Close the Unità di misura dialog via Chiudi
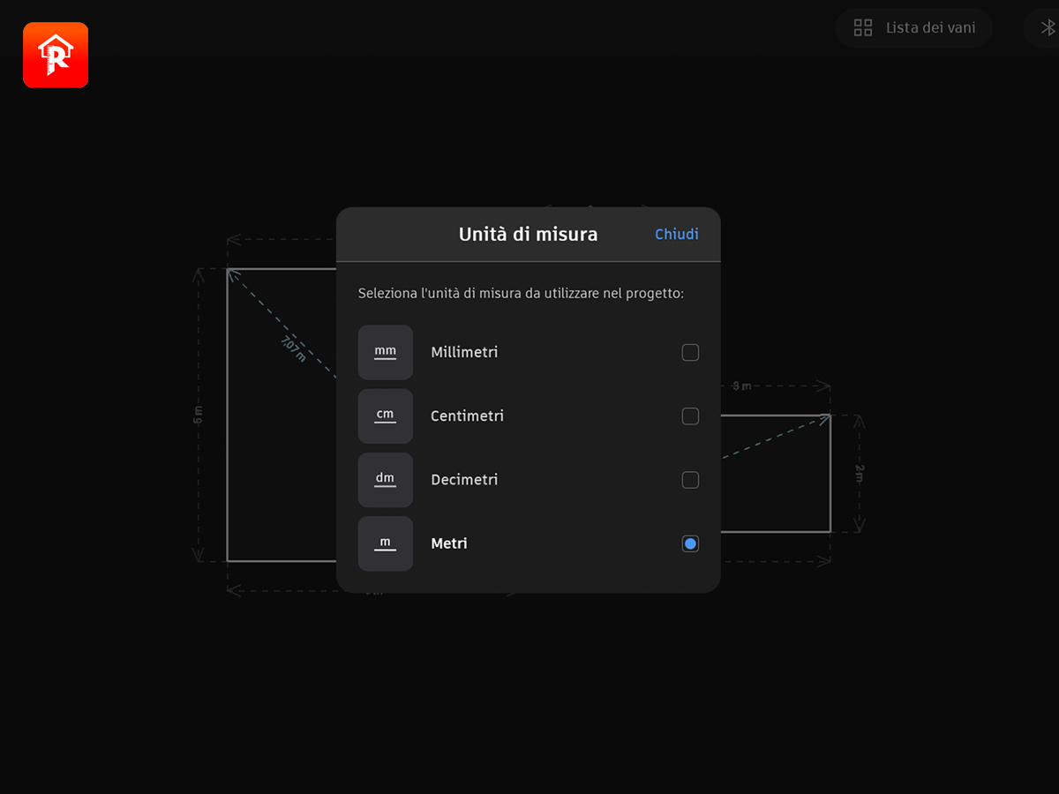 [x=677, y=234]
